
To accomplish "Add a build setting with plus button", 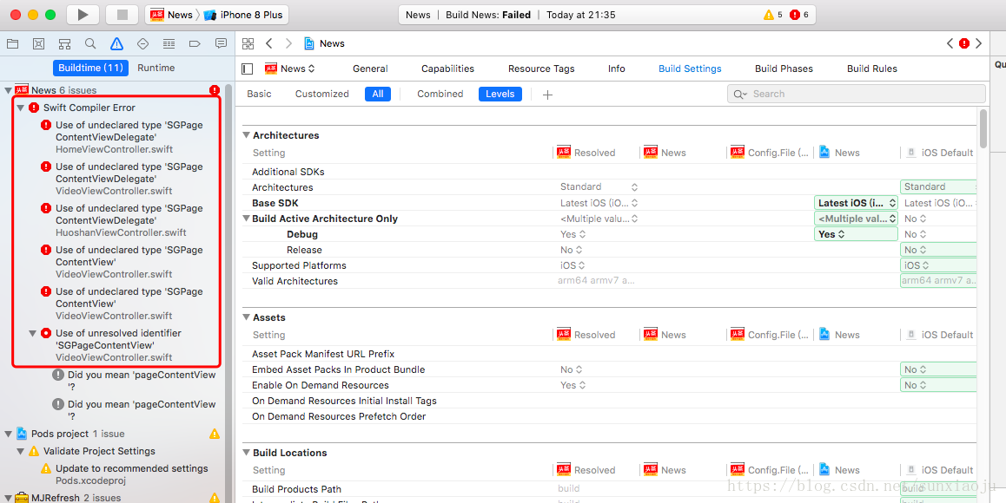I will (x=547, y=95).
